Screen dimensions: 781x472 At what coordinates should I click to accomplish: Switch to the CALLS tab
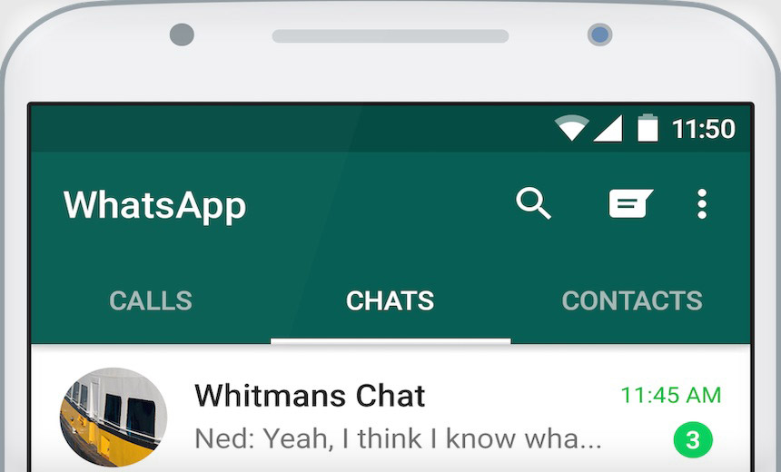[151, 300]
